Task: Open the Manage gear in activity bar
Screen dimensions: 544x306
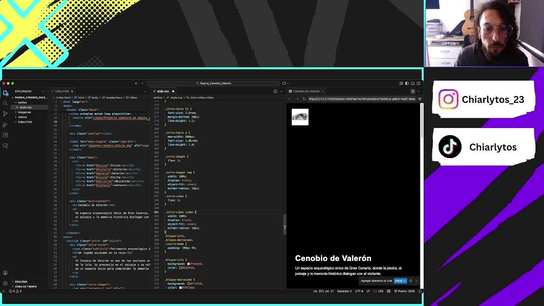Action: pyautogui.click(x=5, y=283)
